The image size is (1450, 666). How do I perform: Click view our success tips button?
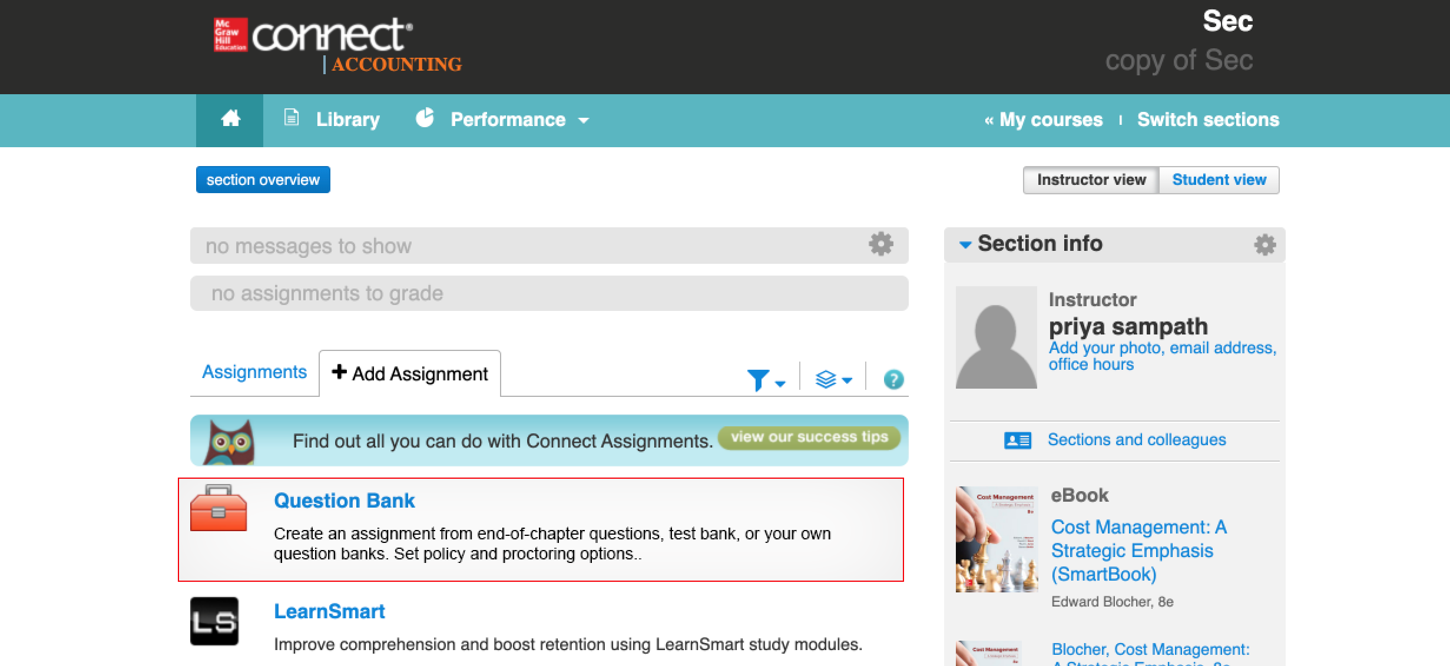[809, 437]
